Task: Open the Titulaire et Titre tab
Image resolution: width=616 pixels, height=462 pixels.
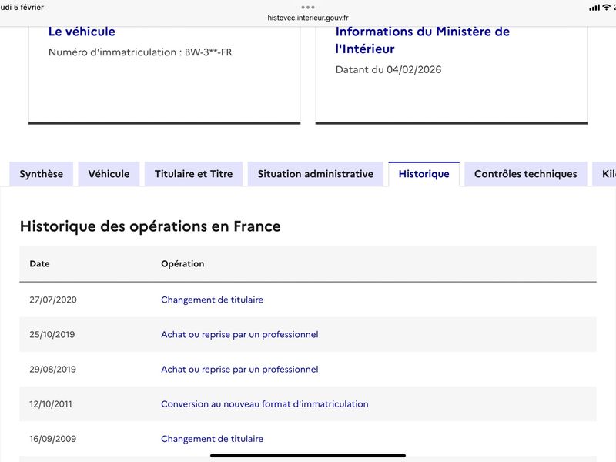Action: (194, 174)
